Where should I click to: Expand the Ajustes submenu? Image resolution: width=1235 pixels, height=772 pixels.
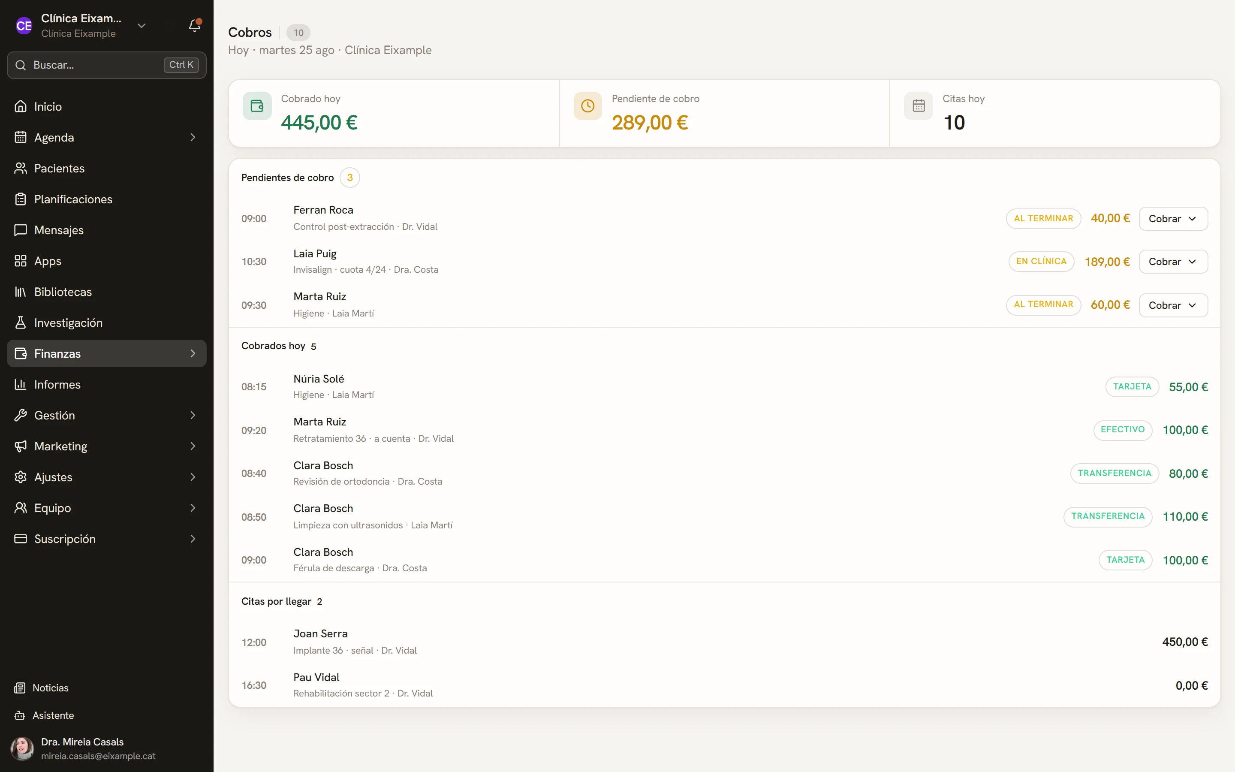[x=193, y=477]
